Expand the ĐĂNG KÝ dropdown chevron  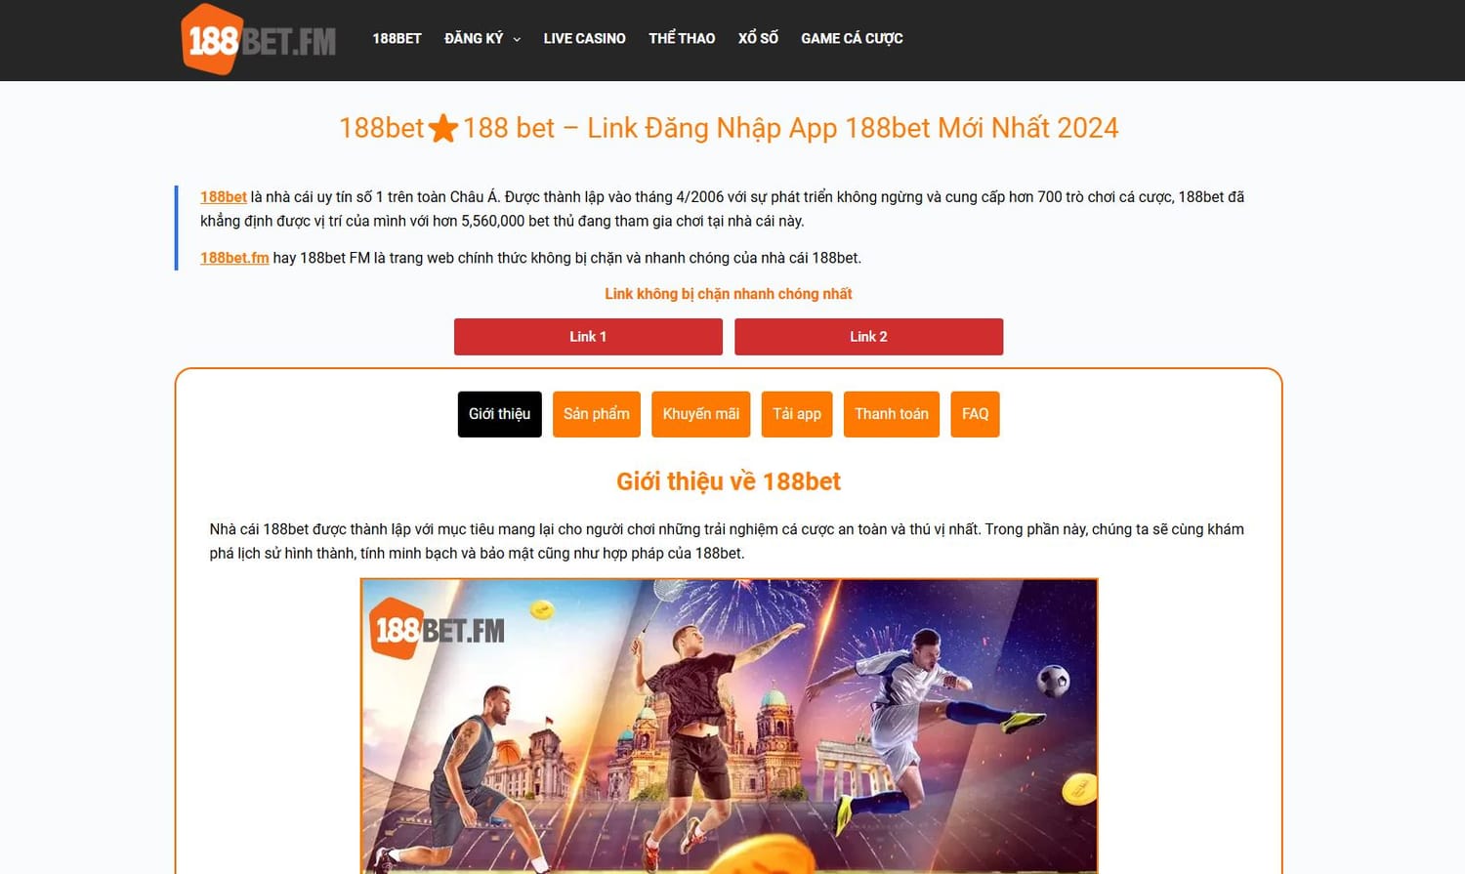pos(517,39)
